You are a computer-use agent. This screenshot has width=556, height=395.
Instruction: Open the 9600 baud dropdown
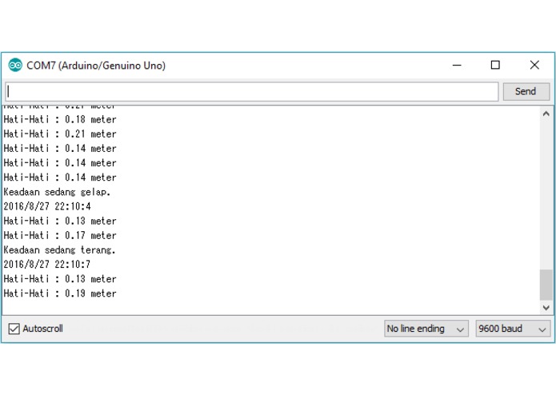tap(513, 329)
